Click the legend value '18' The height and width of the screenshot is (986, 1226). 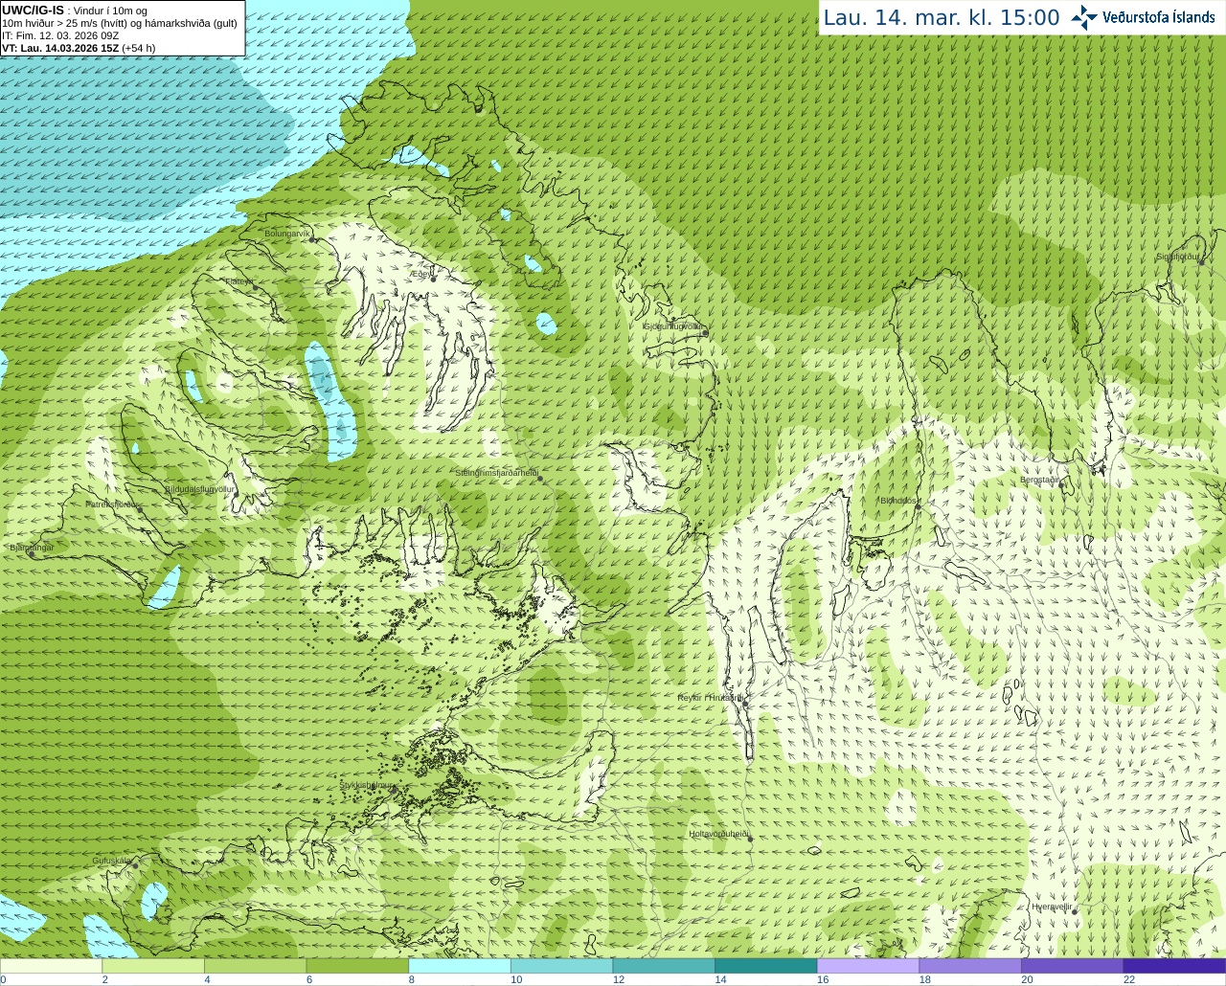tap(925, 979)
